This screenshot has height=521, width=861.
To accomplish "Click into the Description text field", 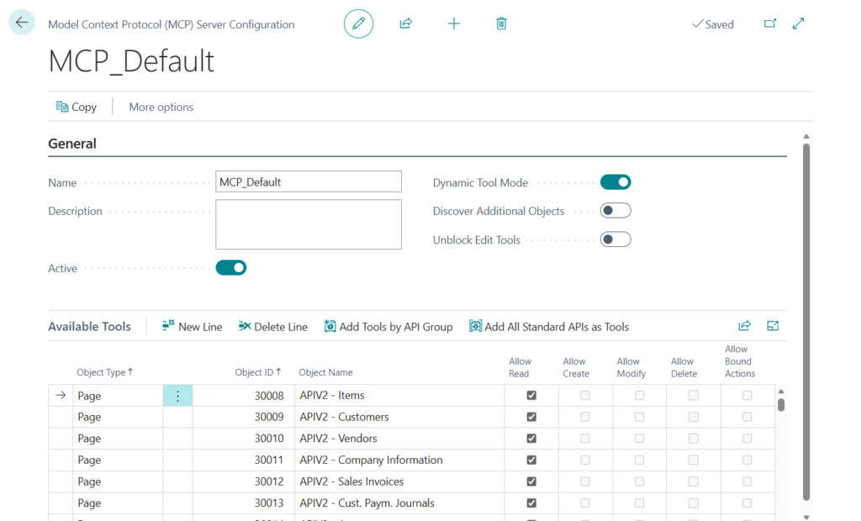I will click(309, 224).
